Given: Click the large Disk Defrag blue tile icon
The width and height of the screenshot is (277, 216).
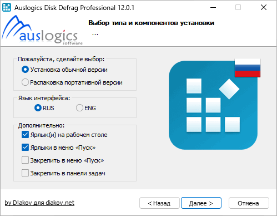Looking at the screenshot, I should tap(213, 105).
